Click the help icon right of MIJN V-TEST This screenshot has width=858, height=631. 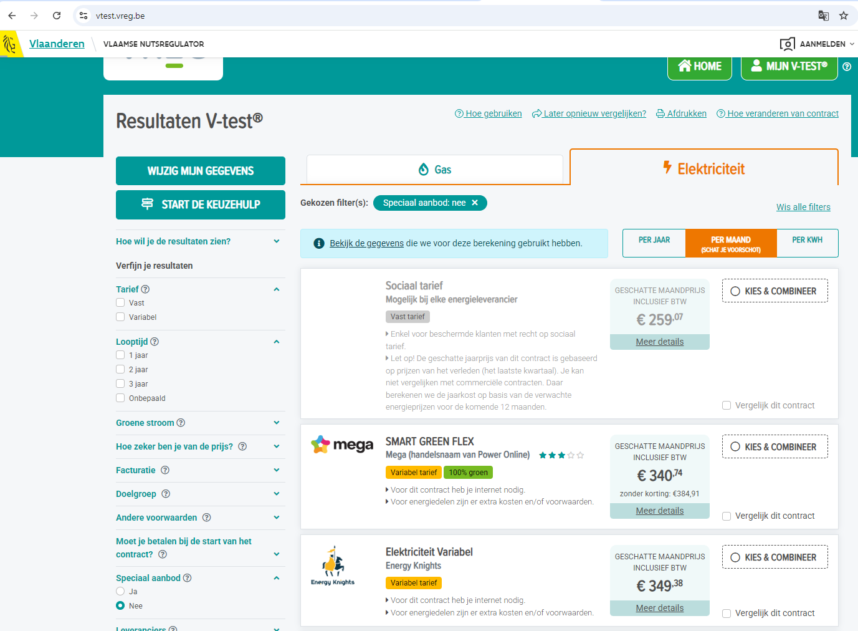pyautogui.click(x=847, y=67)
